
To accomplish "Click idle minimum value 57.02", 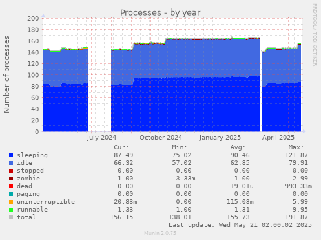I will tap(181, 163).
